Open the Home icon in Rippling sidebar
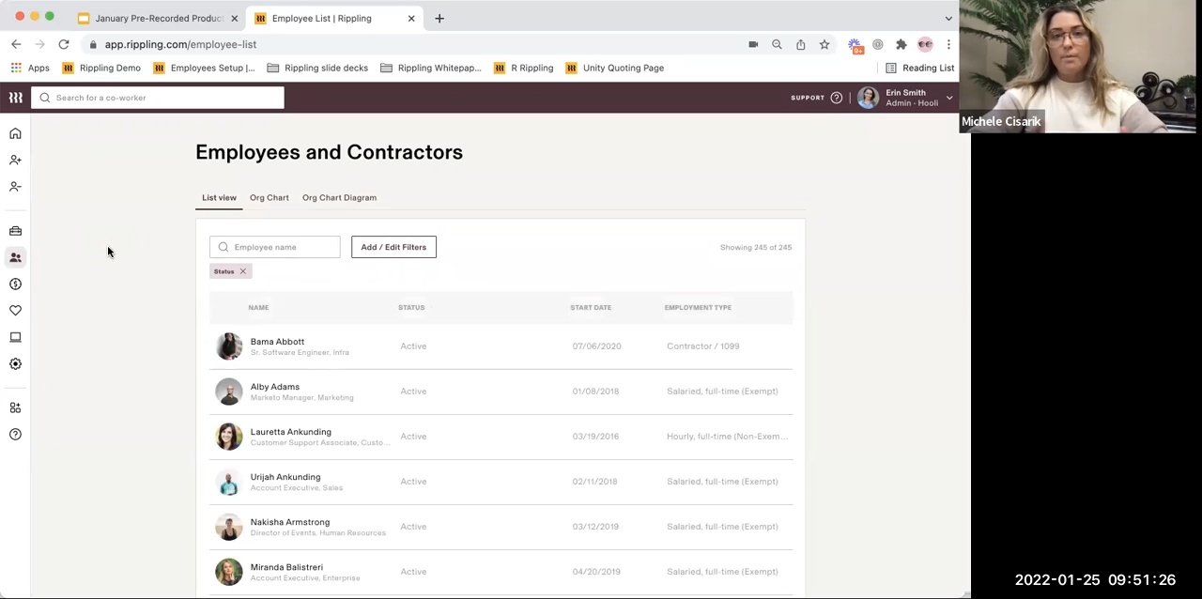 (x=15, y=133)
